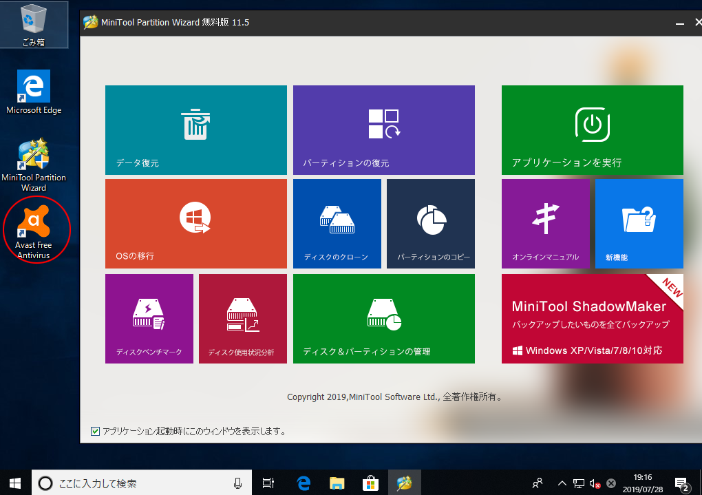Uncheck the show window at startup checkbox

[96, 432]
